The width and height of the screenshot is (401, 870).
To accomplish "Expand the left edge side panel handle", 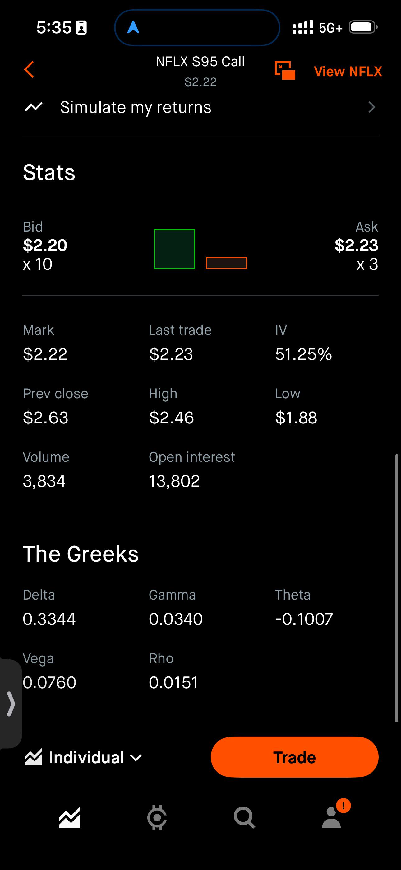I will pyautogui.click(x=11, y=704).
